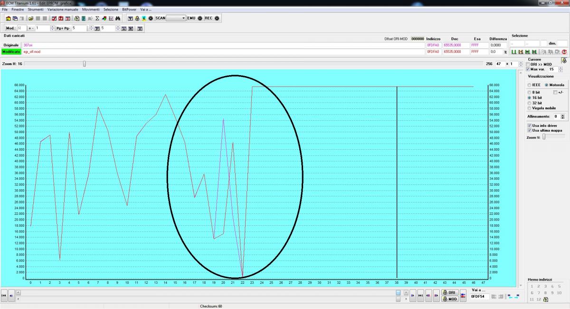Click the open folder icon
The height and width of the screenshot is (309, 570).
point(30,18)
